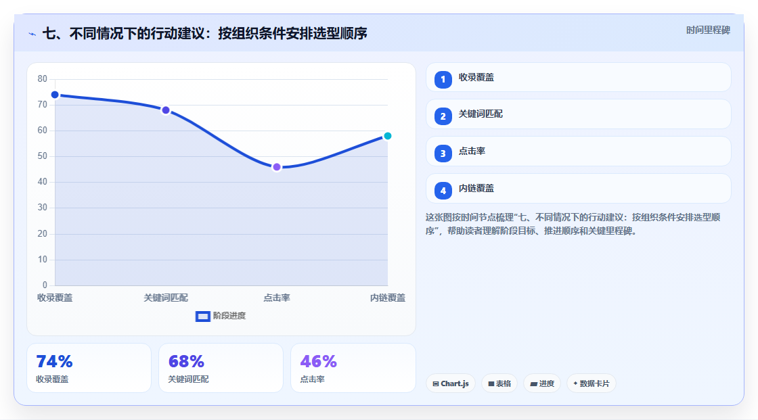Click the 阶段进度 legend label
This screenshot has height=420, width=758.
tap(229, 316)
